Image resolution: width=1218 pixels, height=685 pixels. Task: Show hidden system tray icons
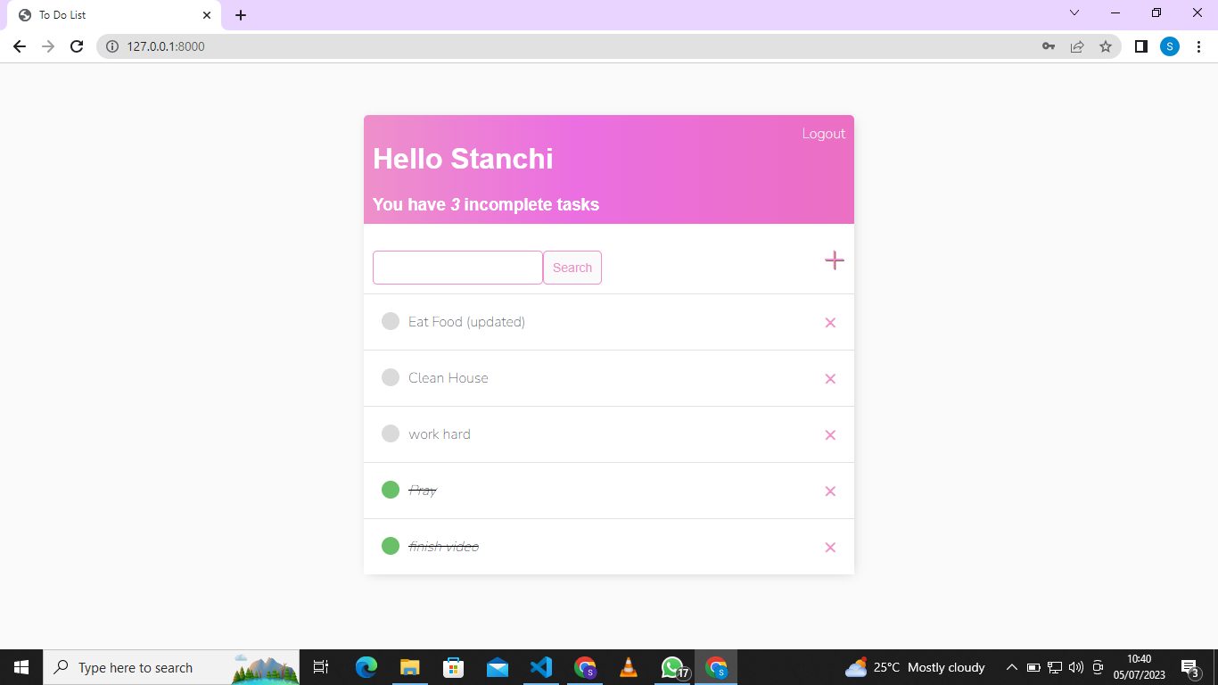[x=1012, y=667]
